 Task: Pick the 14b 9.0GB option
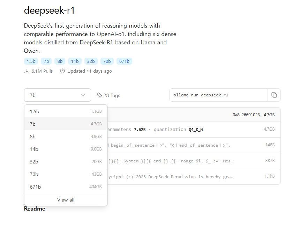point(66,149)
